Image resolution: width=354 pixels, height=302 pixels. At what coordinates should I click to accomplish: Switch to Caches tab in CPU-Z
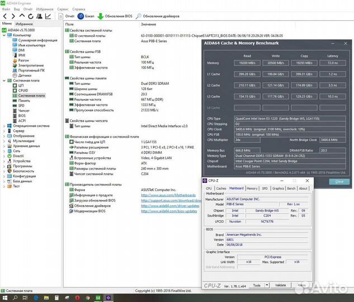221,188
